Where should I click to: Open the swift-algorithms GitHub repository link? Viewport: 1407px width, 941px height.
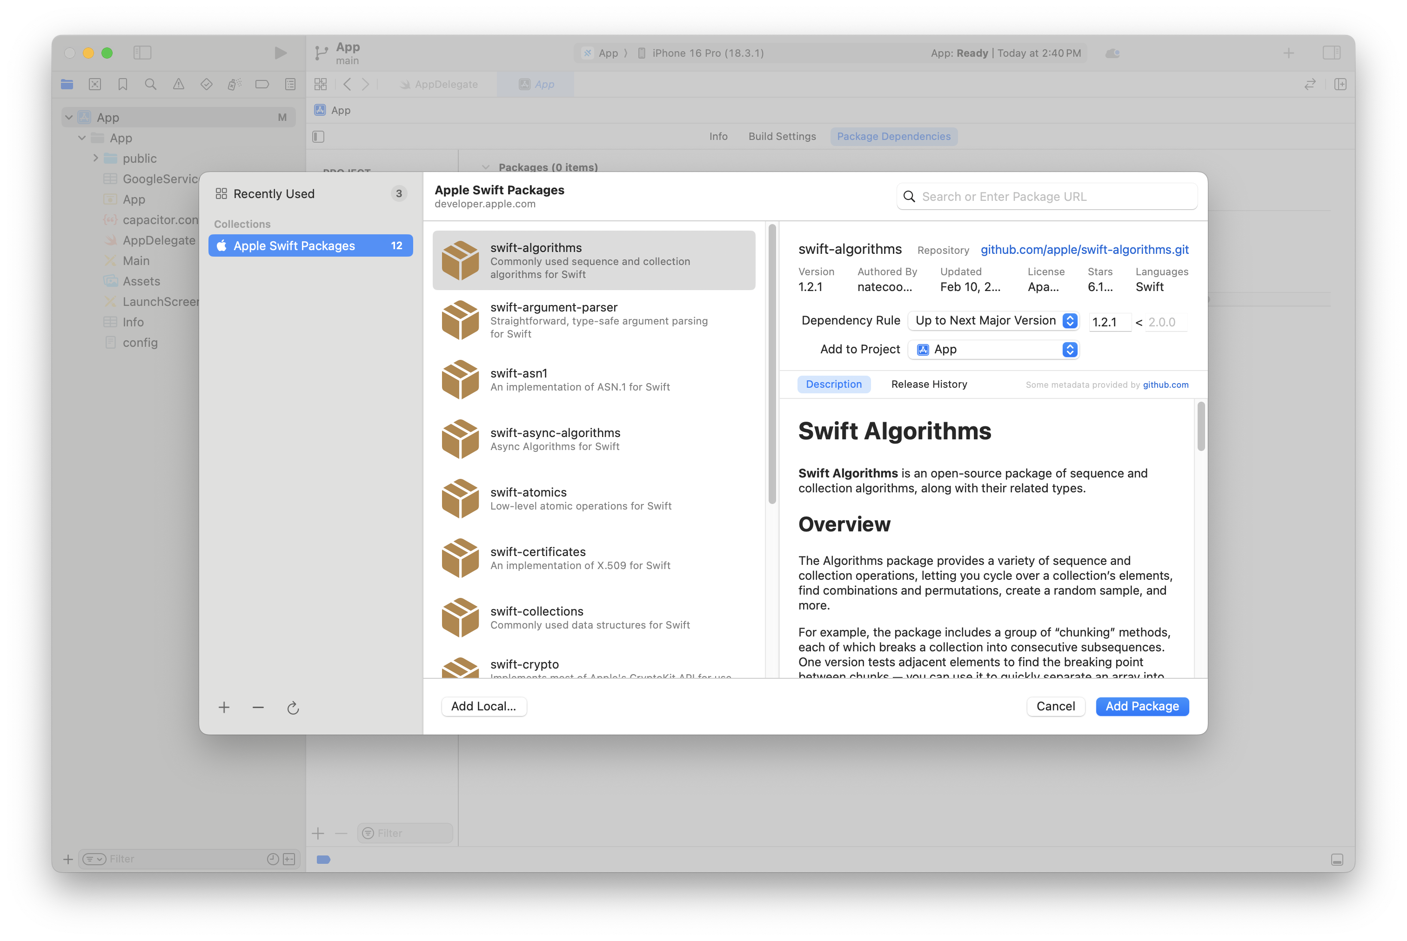pos(1085,250)
